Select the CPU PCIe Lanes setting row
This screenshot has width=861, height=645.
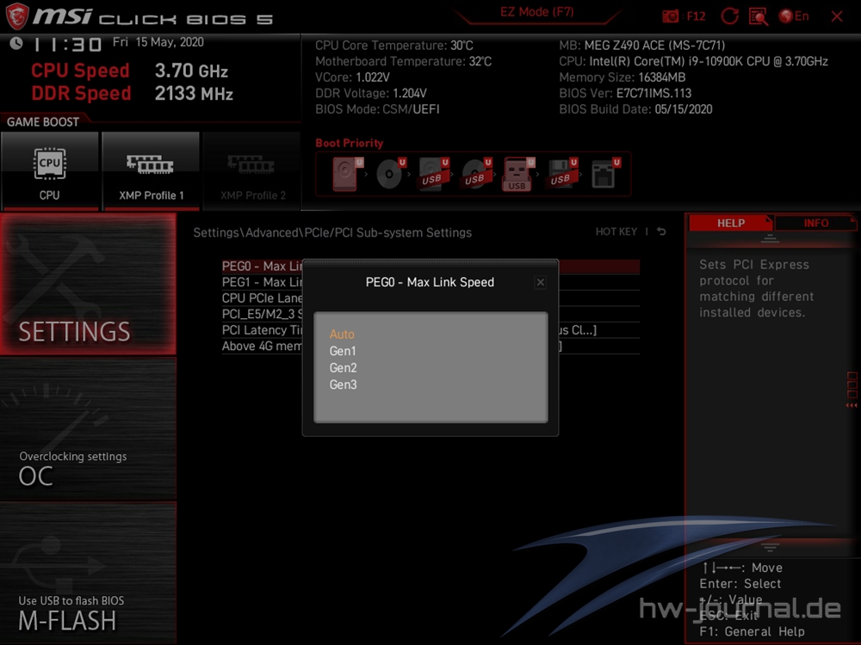click(430, 298)
